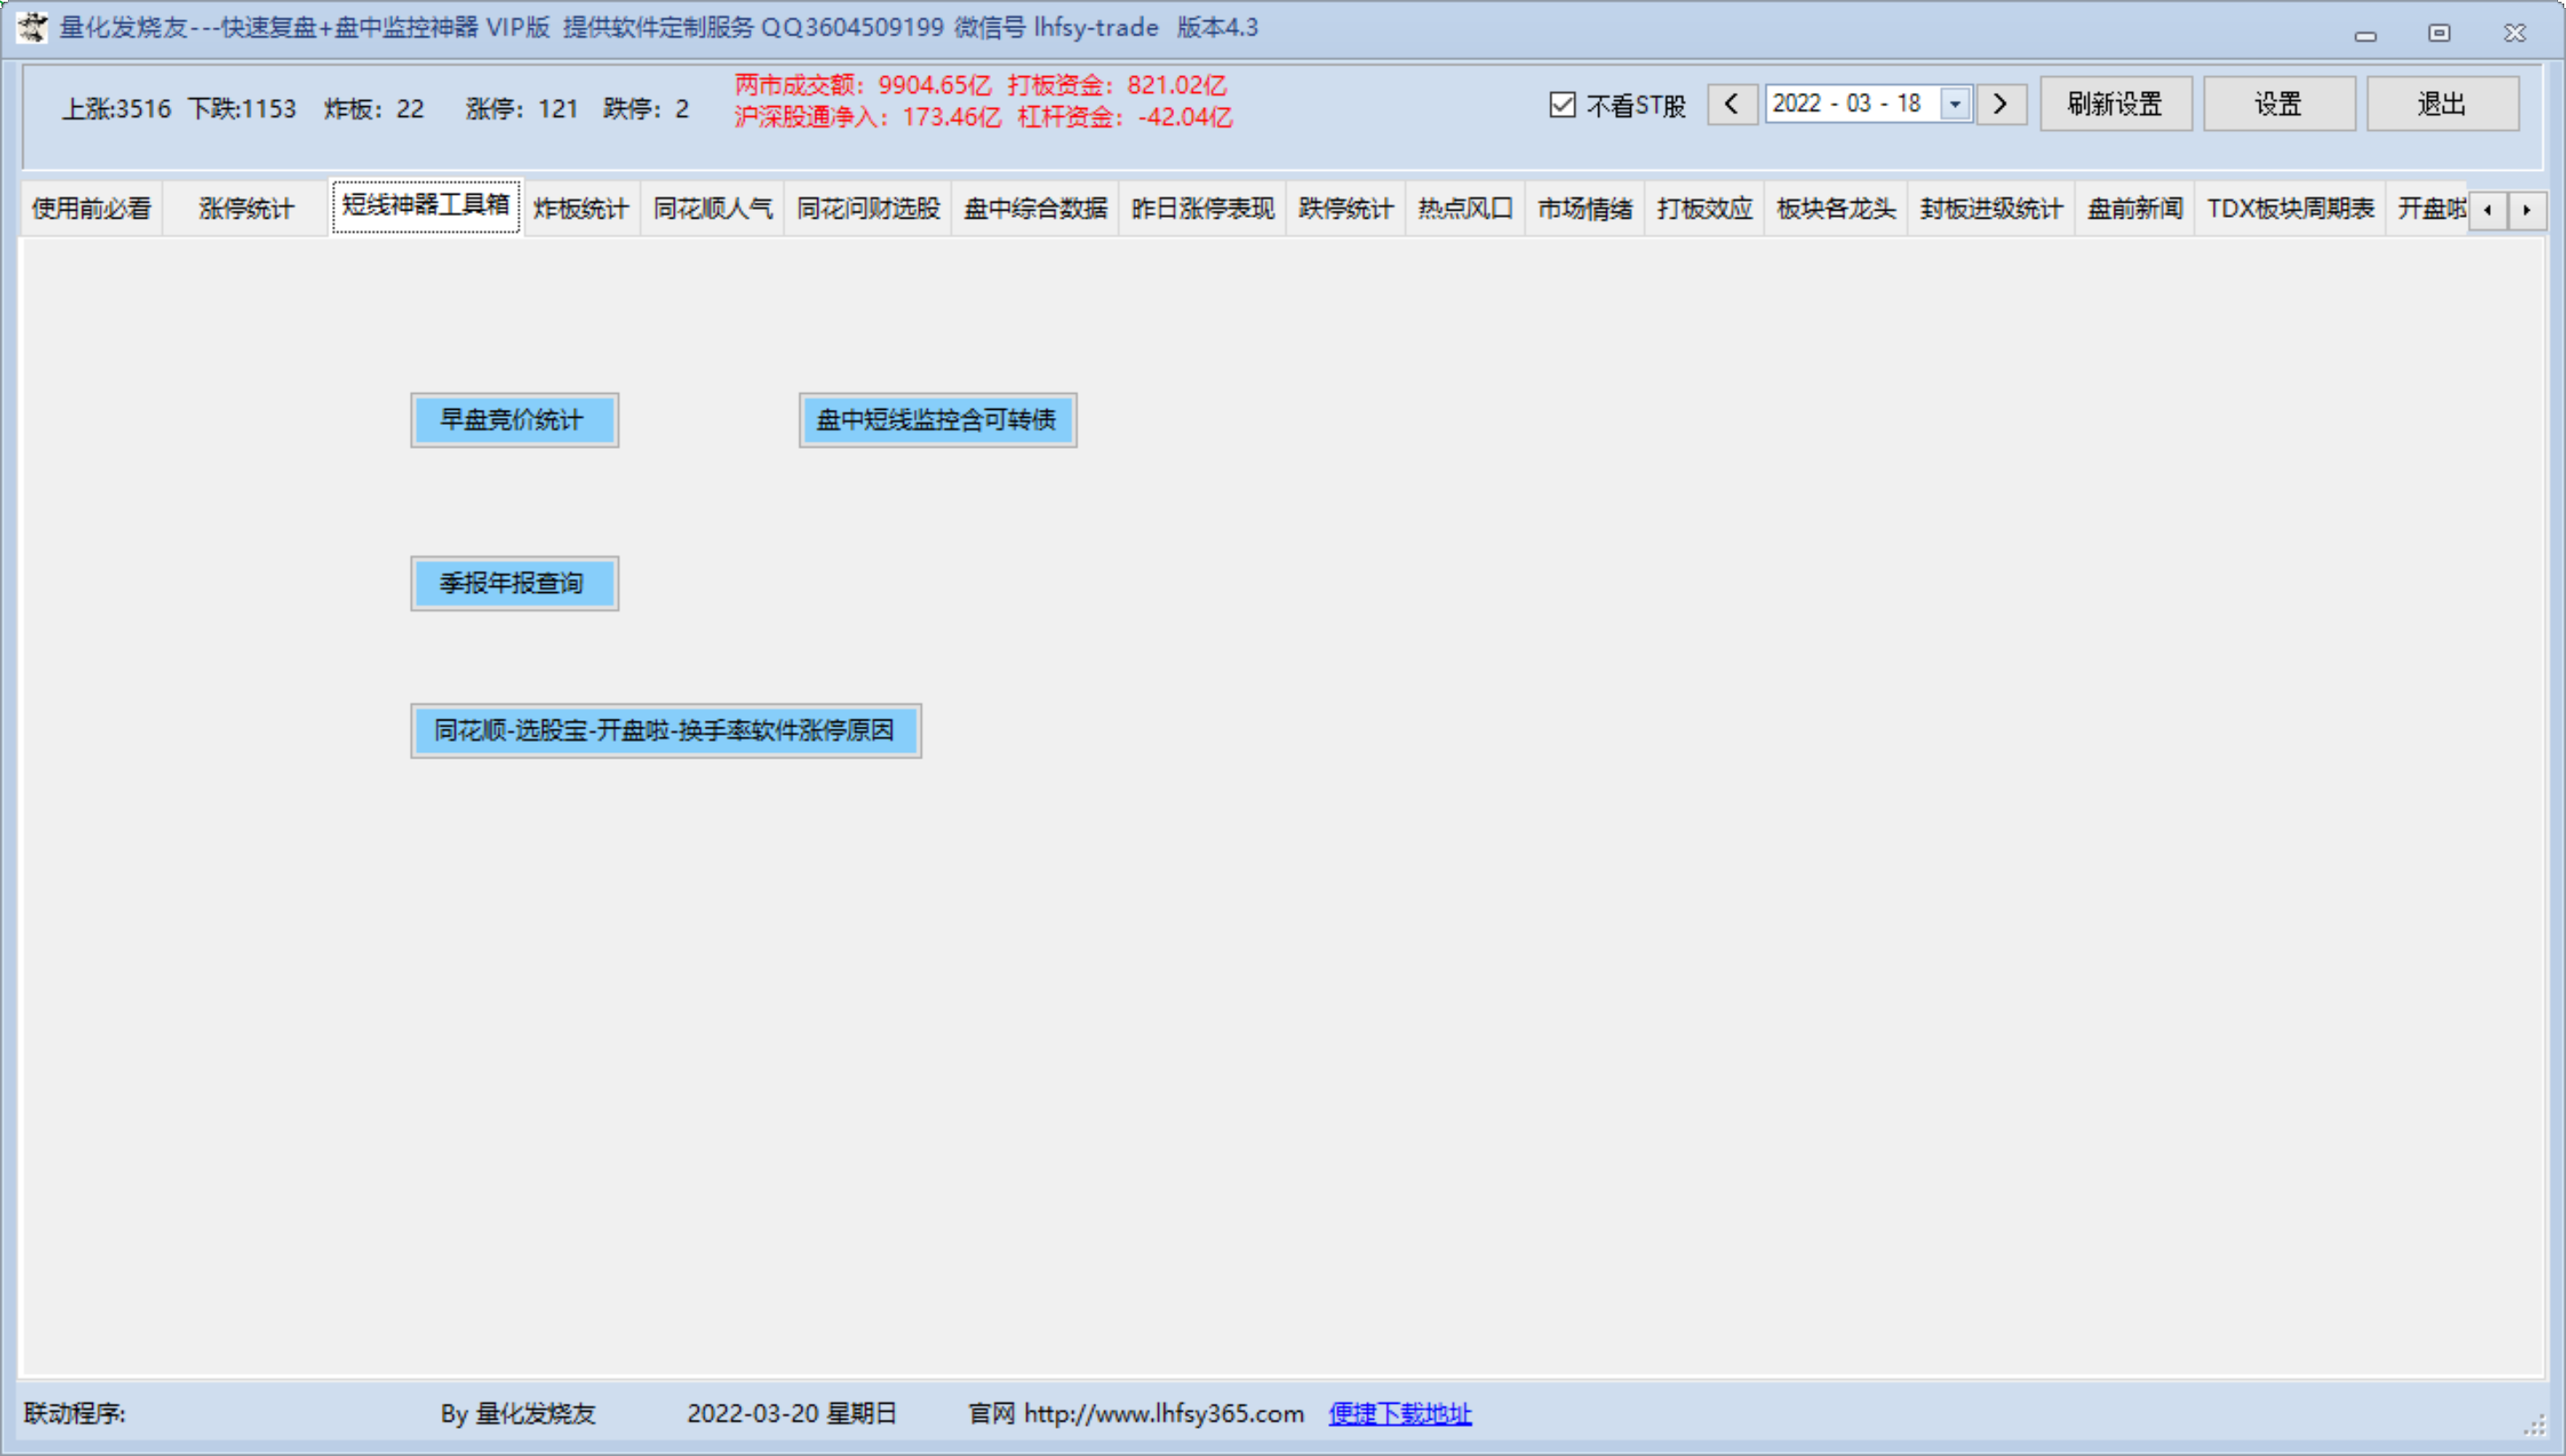
Task: Close the application window
Action: (2515, 33)
